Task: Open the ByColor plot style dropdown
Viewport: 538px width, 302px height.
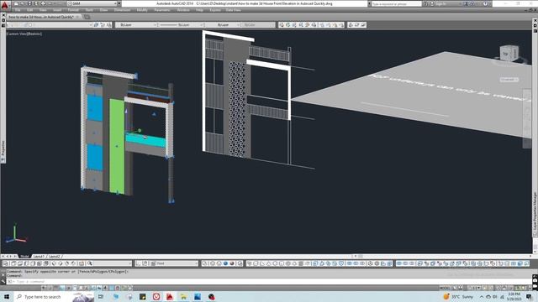Action: tap(258, 24)
